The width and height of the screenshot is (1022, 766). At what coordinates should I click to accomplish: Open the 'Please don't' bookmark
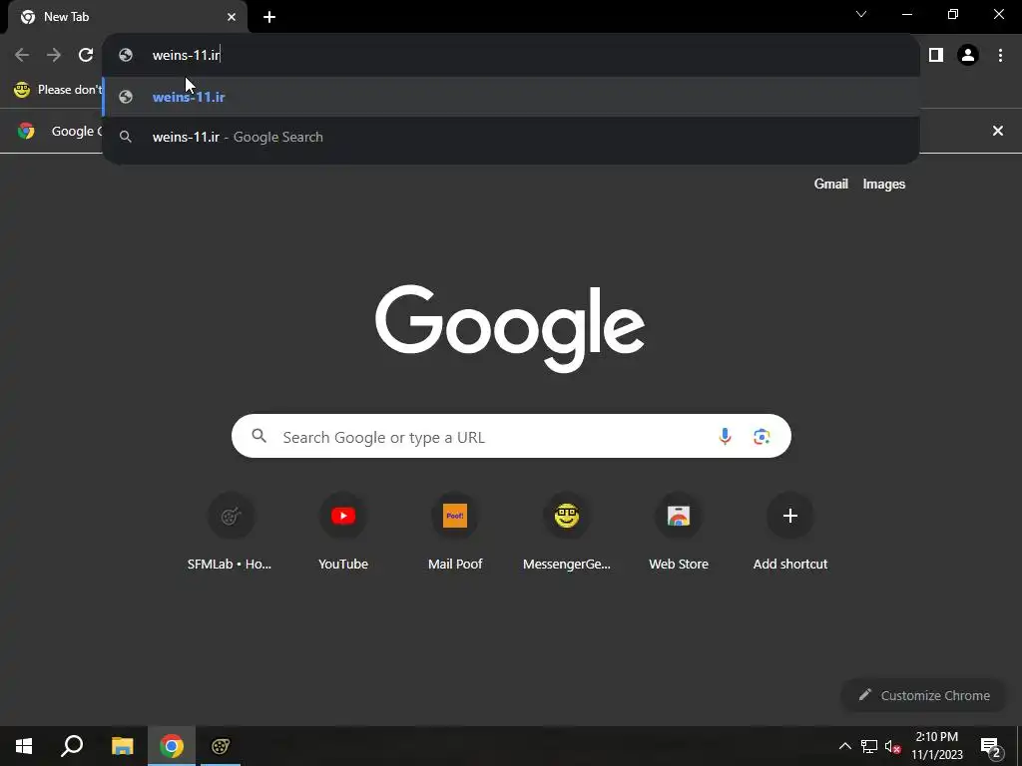click(57, 89)
